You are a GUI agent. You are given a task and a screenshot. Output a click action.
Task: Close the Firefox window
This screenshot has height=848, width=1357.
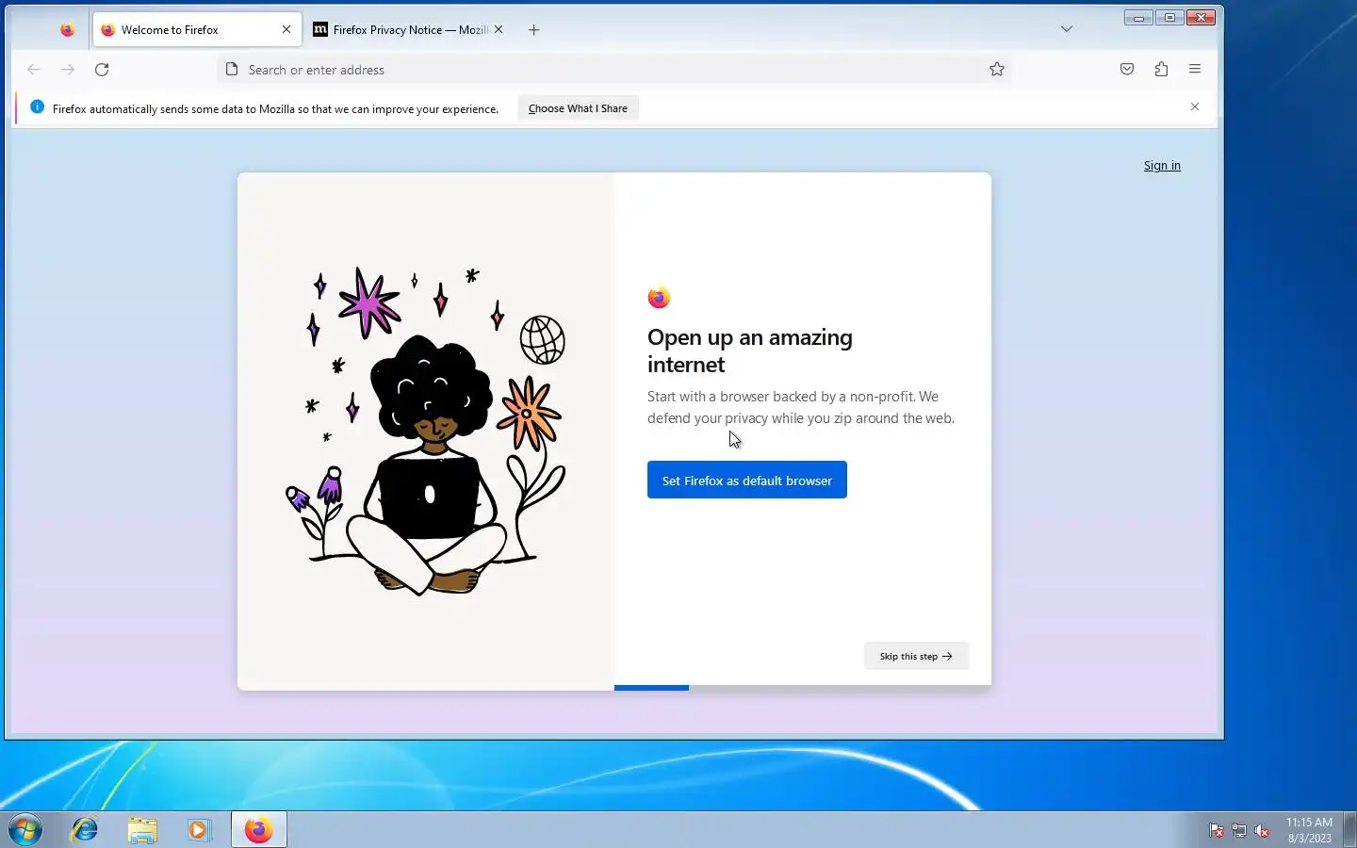(x=1201, y=17)
